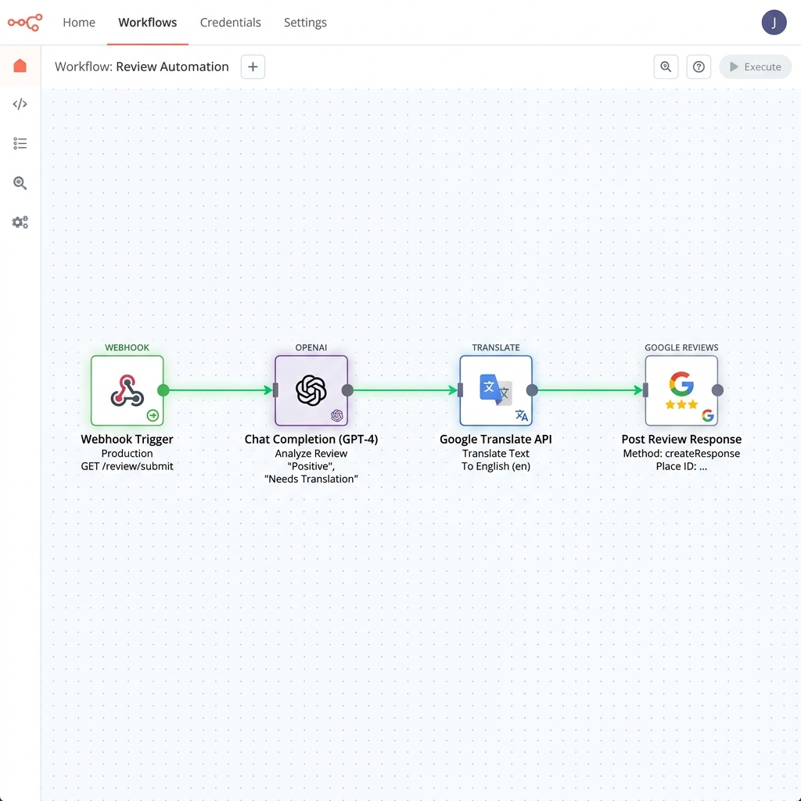The height and width of the screenshot is (801, 801).
Task: Go to the Settings tab
Action: tap(306, 23)
